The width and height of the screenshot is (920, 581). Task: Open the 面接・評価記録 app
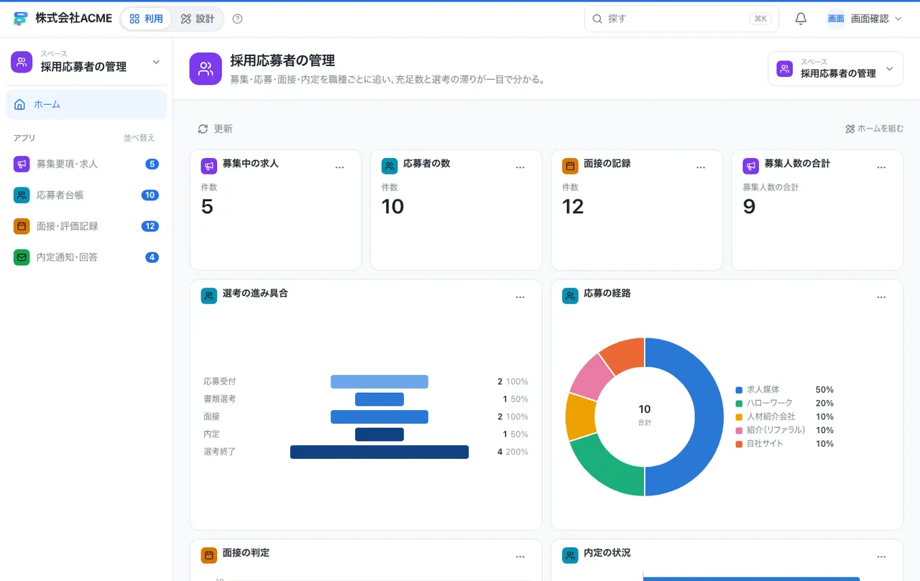pyautogui.click(x=86, y=226)
